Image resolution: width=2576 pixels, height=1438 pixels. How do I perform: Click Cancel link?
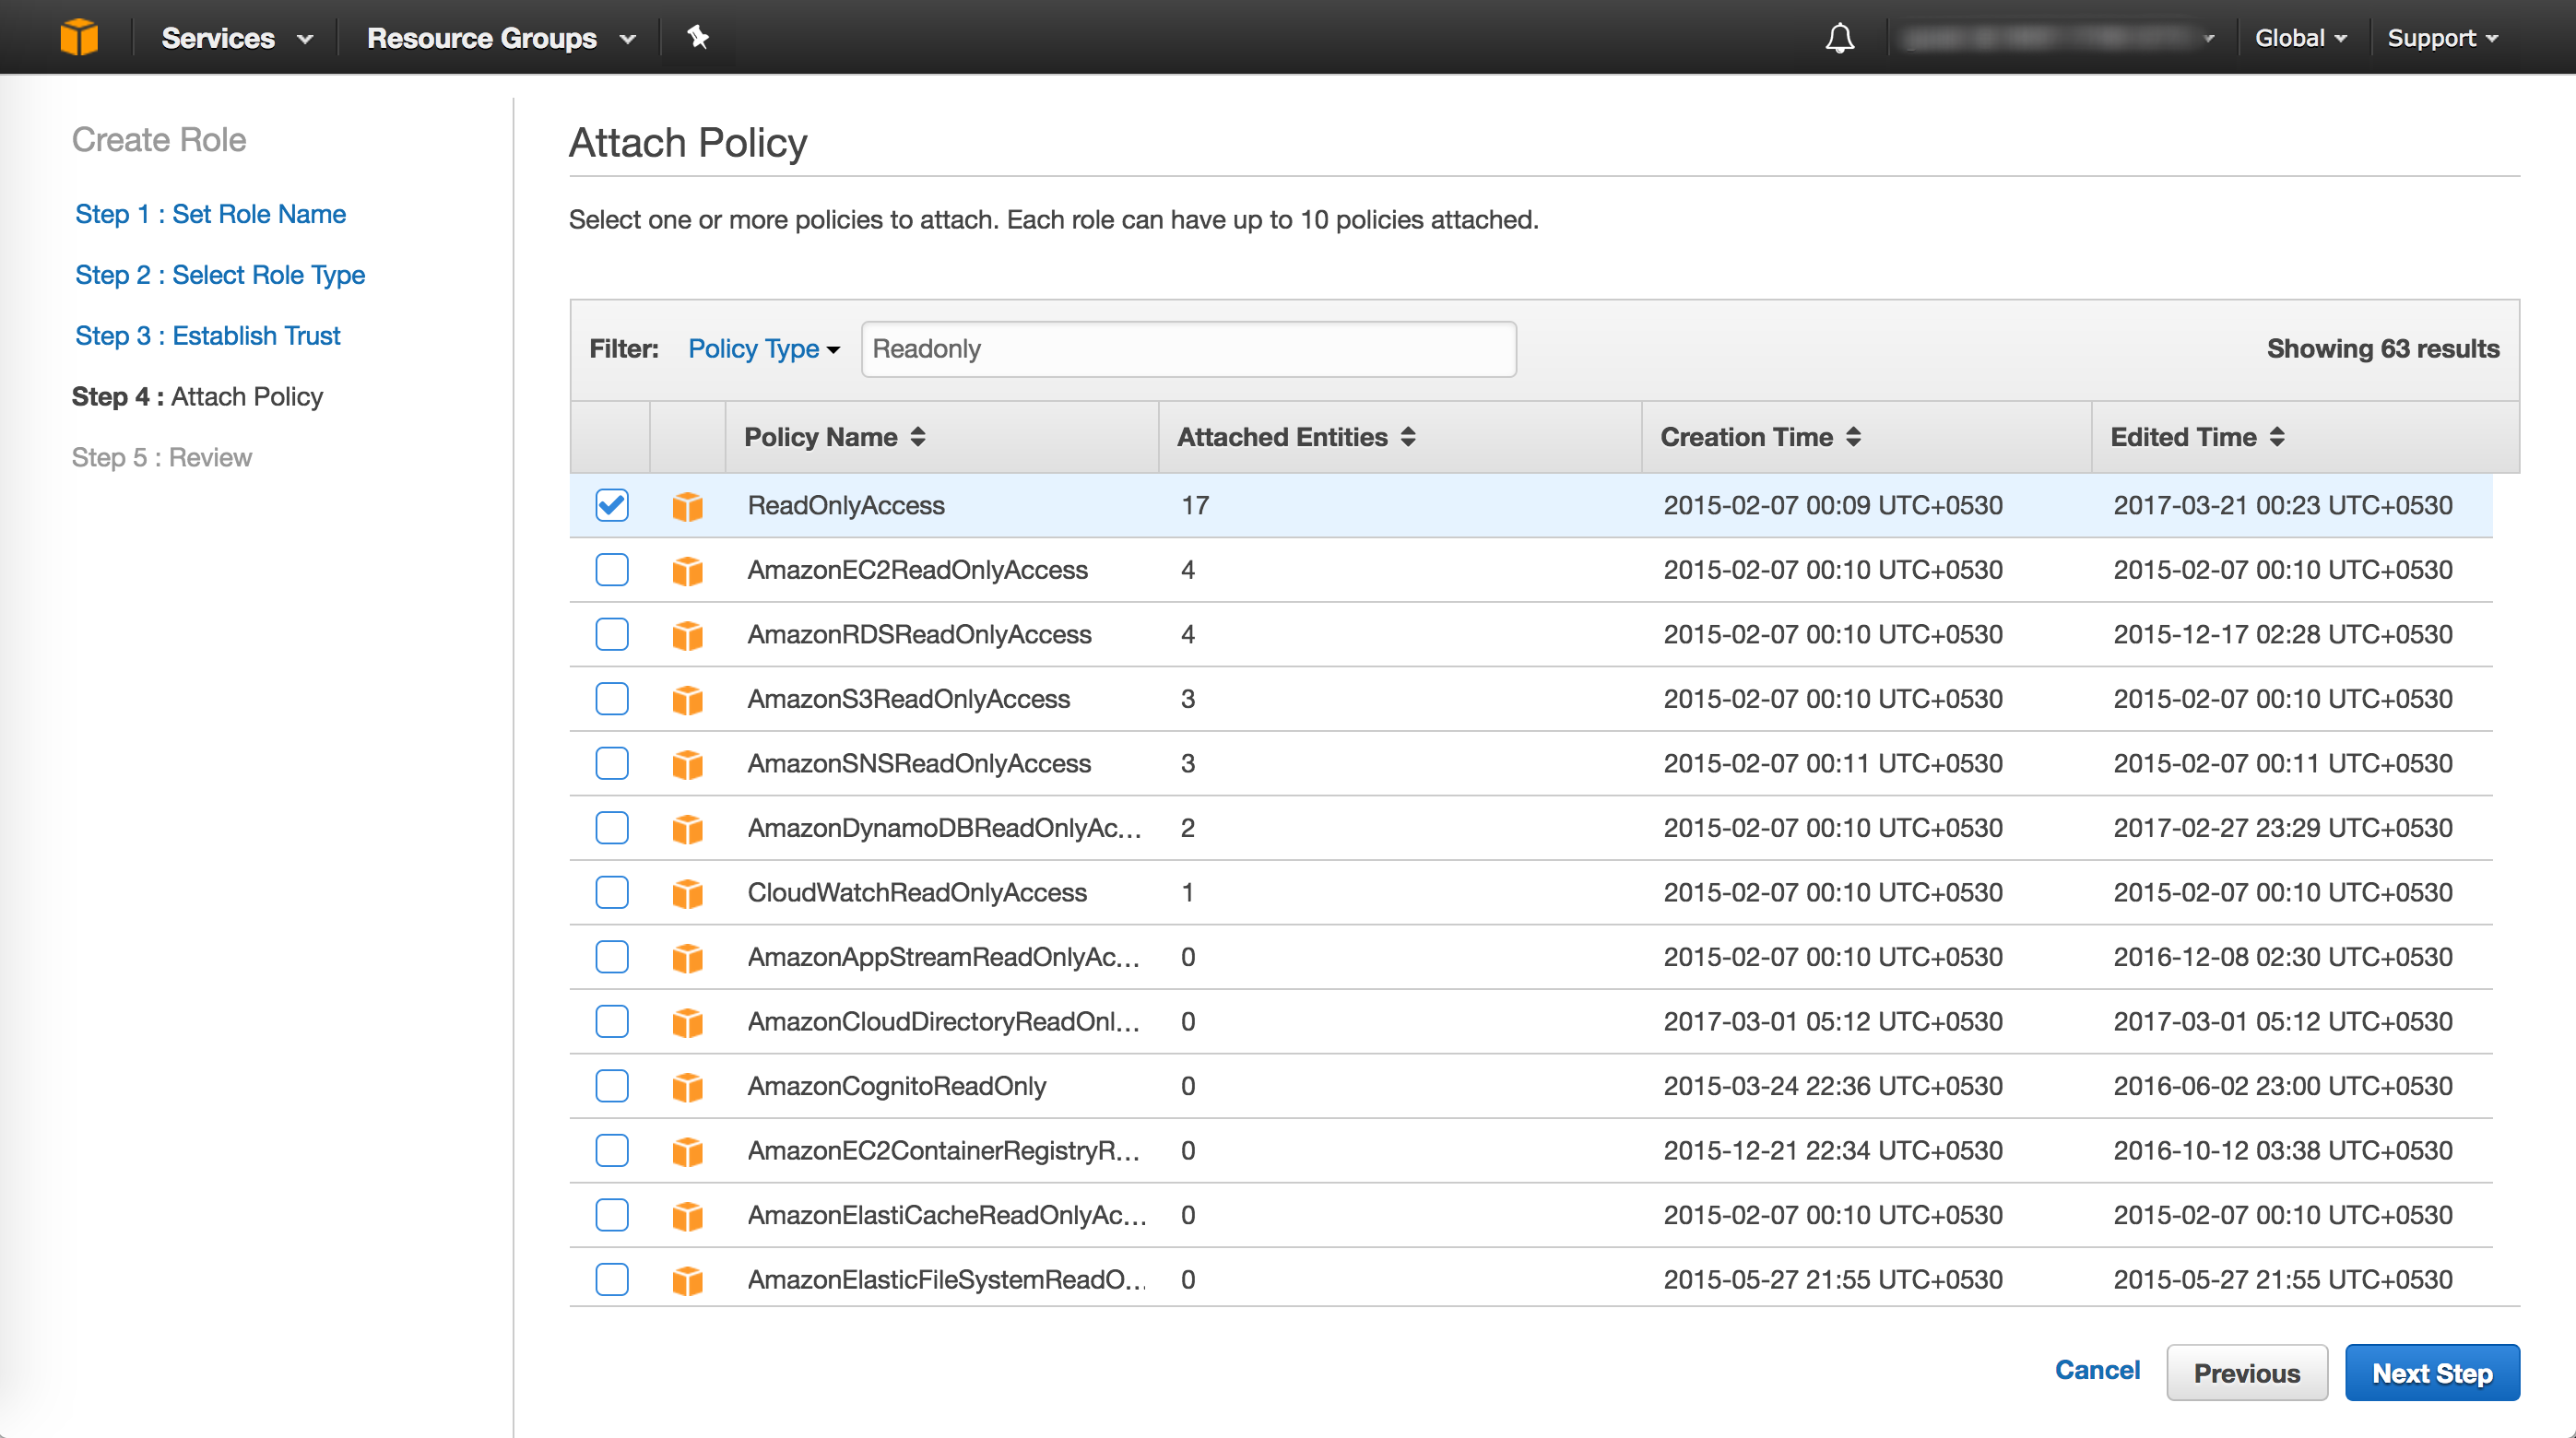point(2097,1370)
